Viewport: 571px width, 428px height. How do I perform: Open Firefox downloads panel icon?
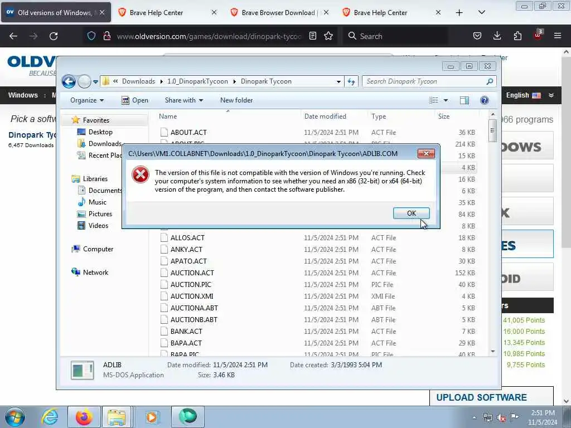point(497,36)
